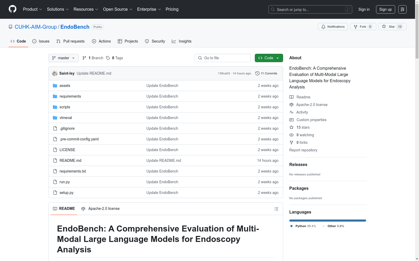The height and width of the screenshot is (261, 419).
Task: Expand the Enterprise menu
Action: (x=149, y=9)
